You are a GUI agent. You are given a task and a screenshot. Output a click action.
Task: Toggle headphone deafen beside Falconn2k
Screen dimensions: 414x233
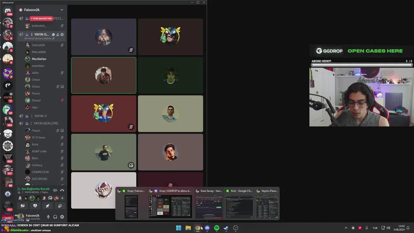(x=55, y=217)
